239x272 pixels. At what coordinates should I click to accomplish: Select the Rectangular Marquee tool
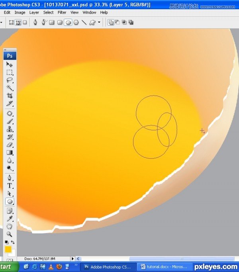[10, 72]
